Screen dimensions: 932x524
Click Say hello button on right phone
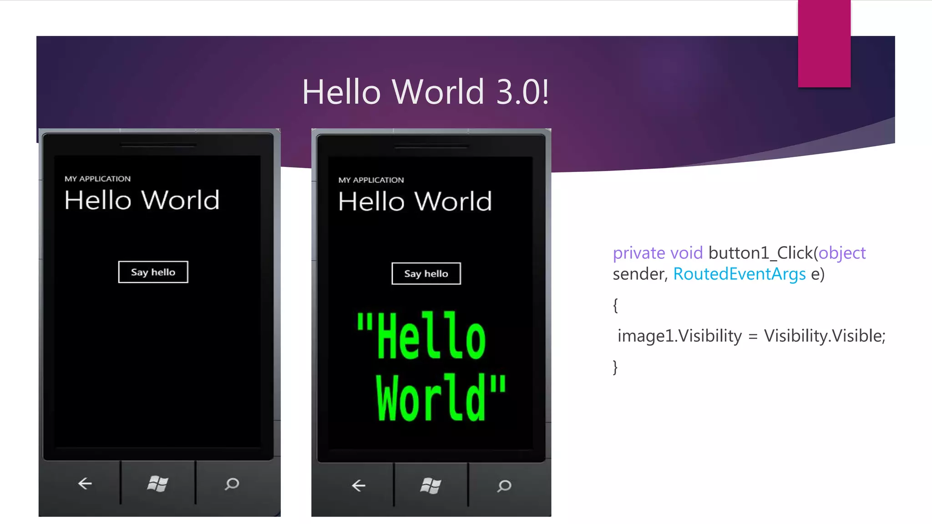426,273
